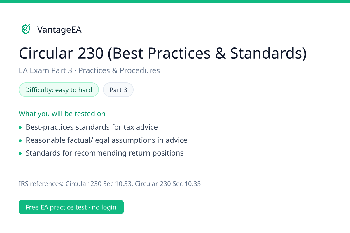Click the Practices & Procedures subtitle text
350x233 pixels.
[x=119, y=70]
